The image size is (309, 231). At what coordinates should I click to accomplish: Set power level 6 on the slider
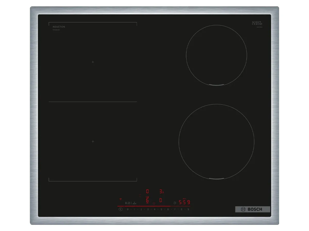coord(168,209)
